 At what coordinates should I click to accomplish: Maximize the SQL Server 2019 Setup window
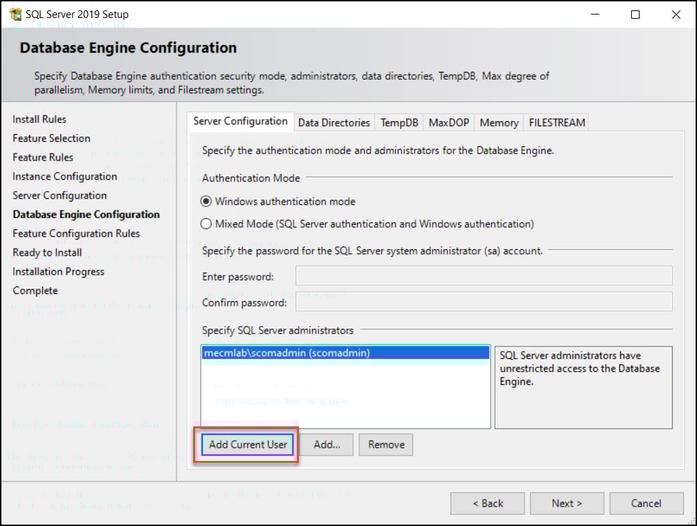(635, 15)
